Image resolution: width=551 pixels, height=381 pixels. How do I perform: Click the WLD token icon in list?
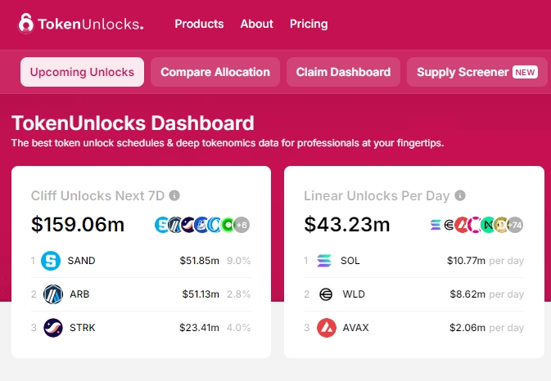(x=326, y=294)
